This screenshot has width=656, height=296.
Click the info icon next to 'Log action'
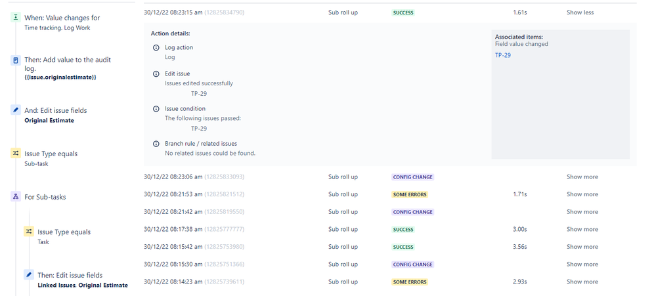[x=156, y=48]
